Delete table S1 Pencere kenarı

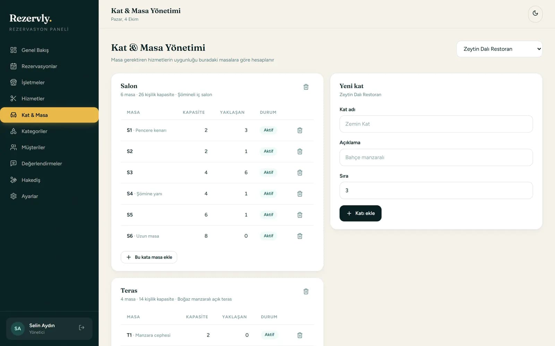pyautogui.click(x=300, y=130)
